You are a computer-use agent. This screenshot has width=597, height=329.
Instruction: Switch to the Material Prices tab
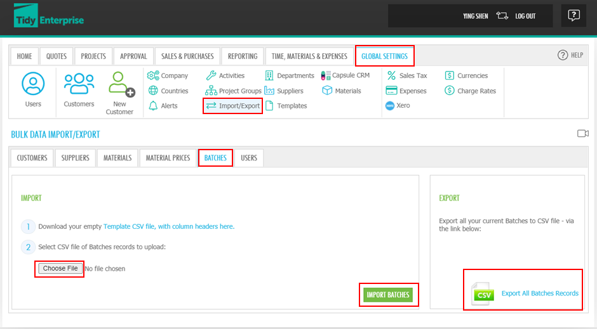(x=168, y=158)
